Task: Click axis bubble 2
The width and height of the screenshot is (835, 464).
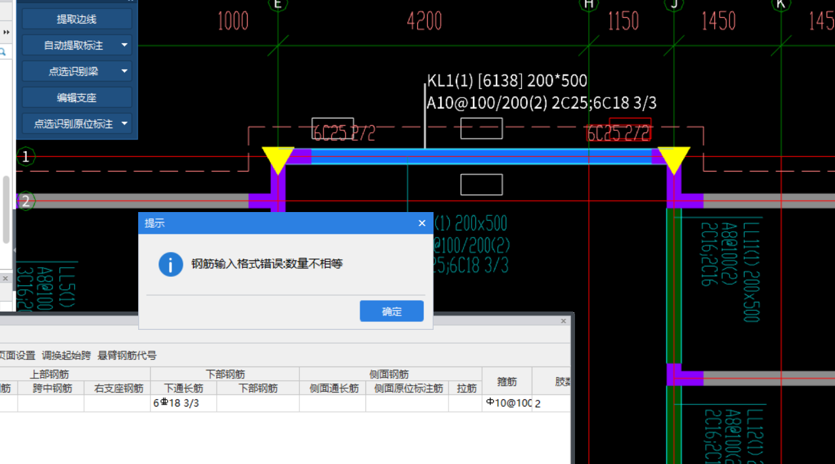Action: [x=26, y=201]
